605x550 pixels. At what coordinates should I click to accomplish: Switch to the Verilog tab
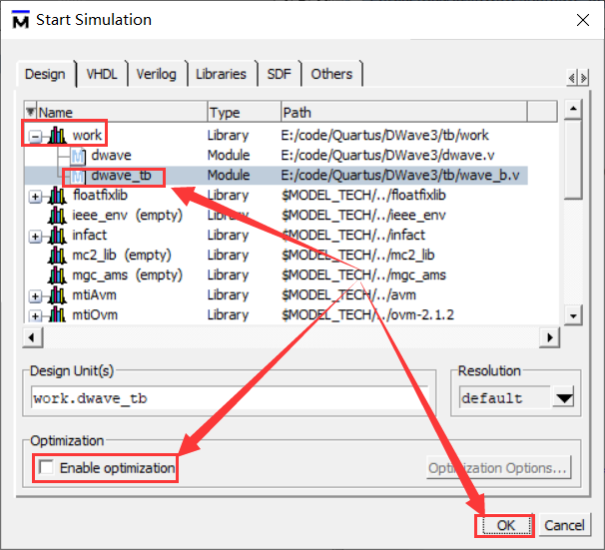tap(157, 74)
